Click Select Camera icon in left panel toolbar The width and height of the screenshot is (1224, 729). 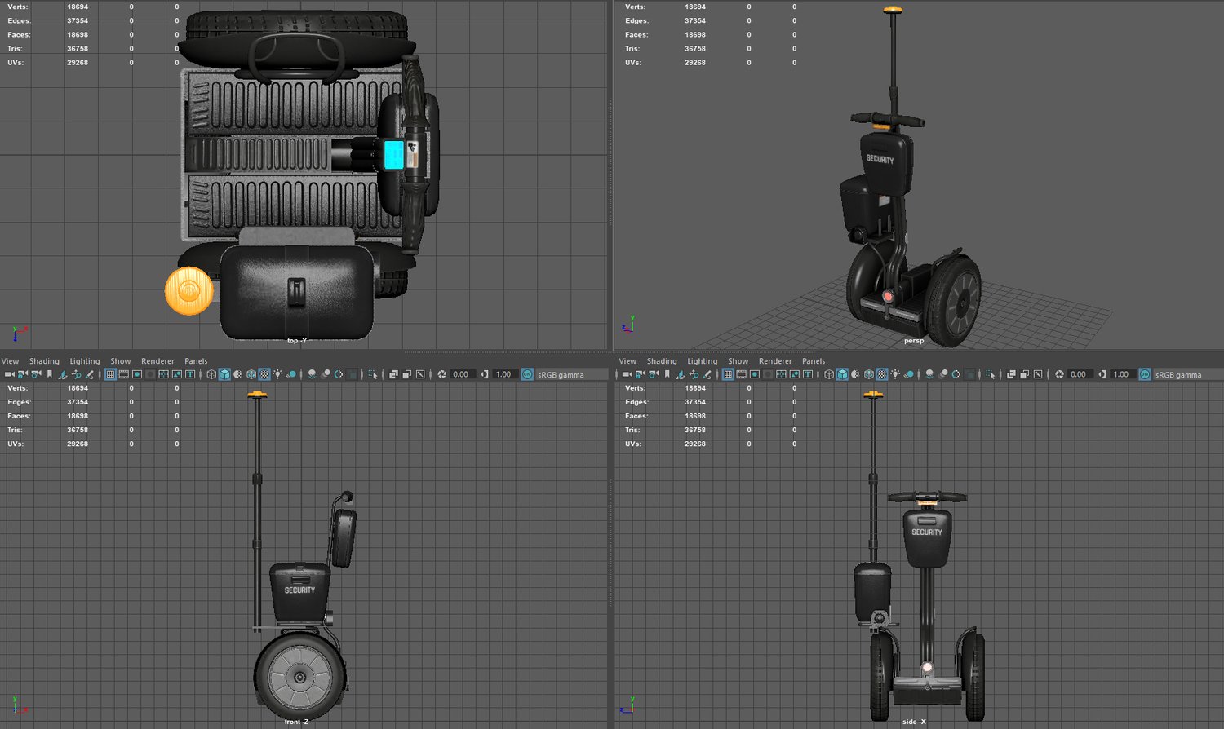pyautogui.click(x=10, y=374)
